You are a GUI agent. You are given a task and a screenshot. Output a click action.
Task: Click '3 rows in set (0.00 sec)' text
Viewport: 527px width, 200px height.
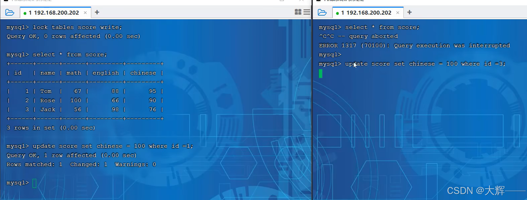tap(51, 128)
